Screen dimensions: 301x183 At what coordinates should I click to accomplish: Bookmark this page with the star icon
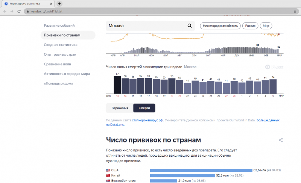click(295, 11)
